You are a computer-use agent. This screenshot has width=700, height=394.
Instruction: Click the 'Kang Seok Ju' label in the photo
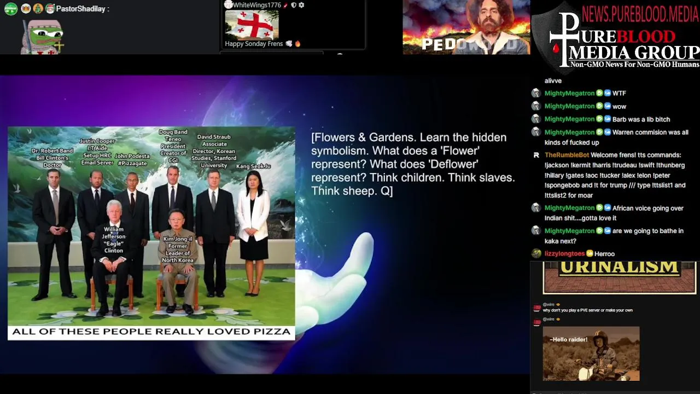pos(253,166)
